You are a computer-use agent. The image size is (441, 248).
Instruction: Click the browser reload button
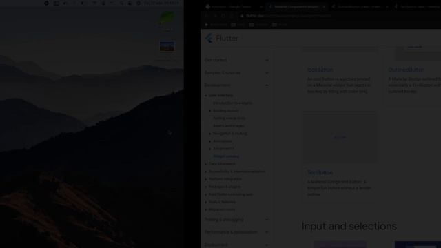[223, 16]
